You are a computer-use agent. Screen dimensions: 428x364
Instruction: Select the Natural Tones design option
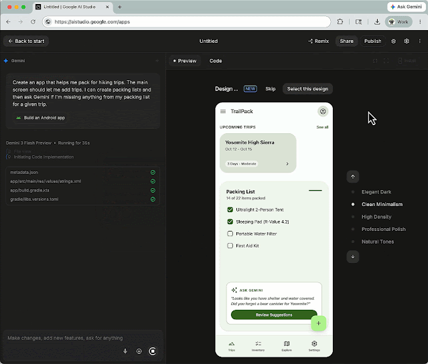point(378,242)
